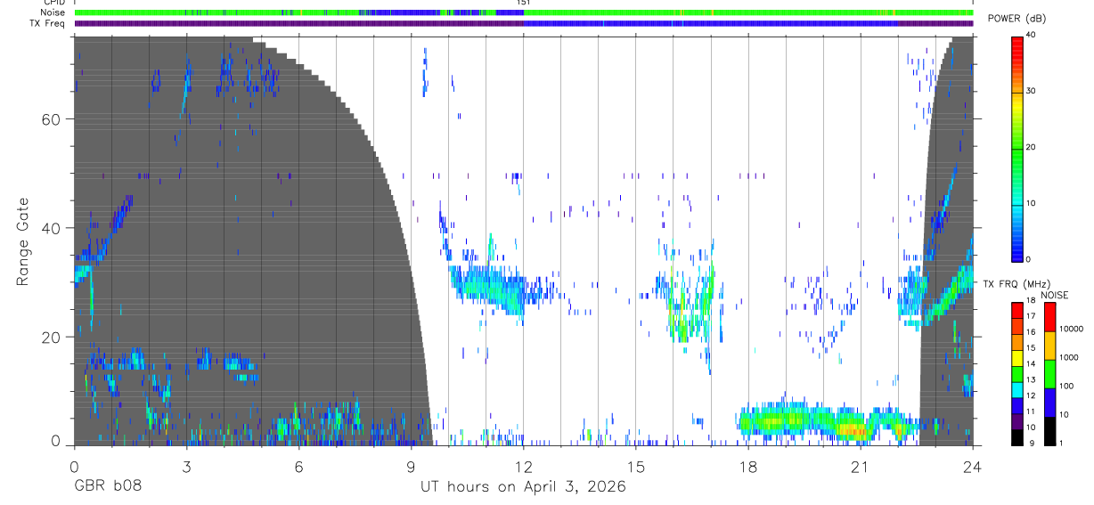This screenshot has height=505, width=1094.
Task: Click the '9' UT hour tick label
Action: coord(411,465)
